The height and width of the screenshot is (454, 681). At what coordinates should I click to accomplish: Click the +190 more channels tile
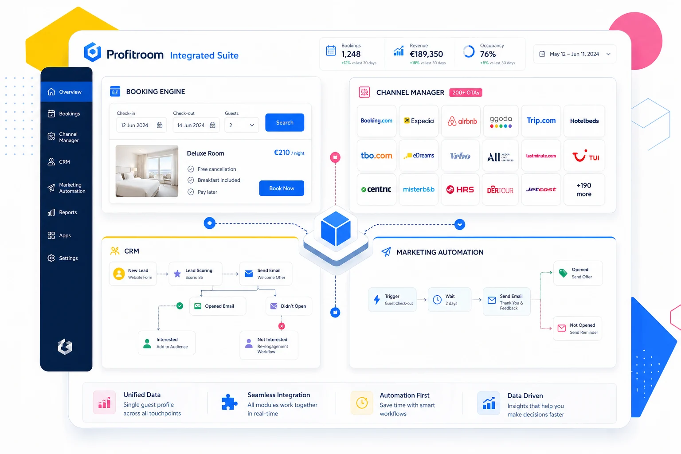[584, 190]
